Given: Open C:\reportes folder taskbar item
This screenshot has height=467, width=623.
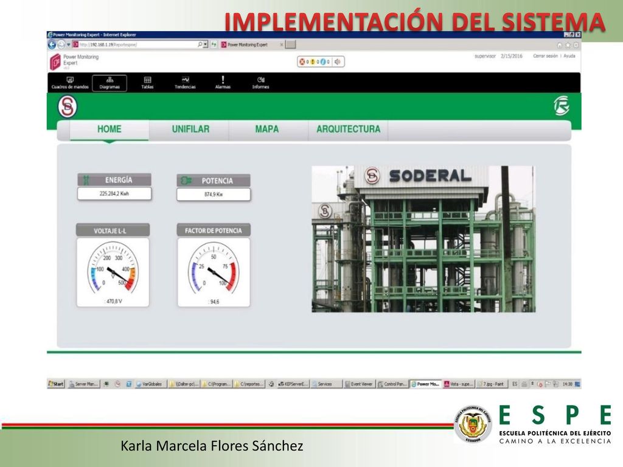Looking at the screenshot, I should tap(249, 384).
